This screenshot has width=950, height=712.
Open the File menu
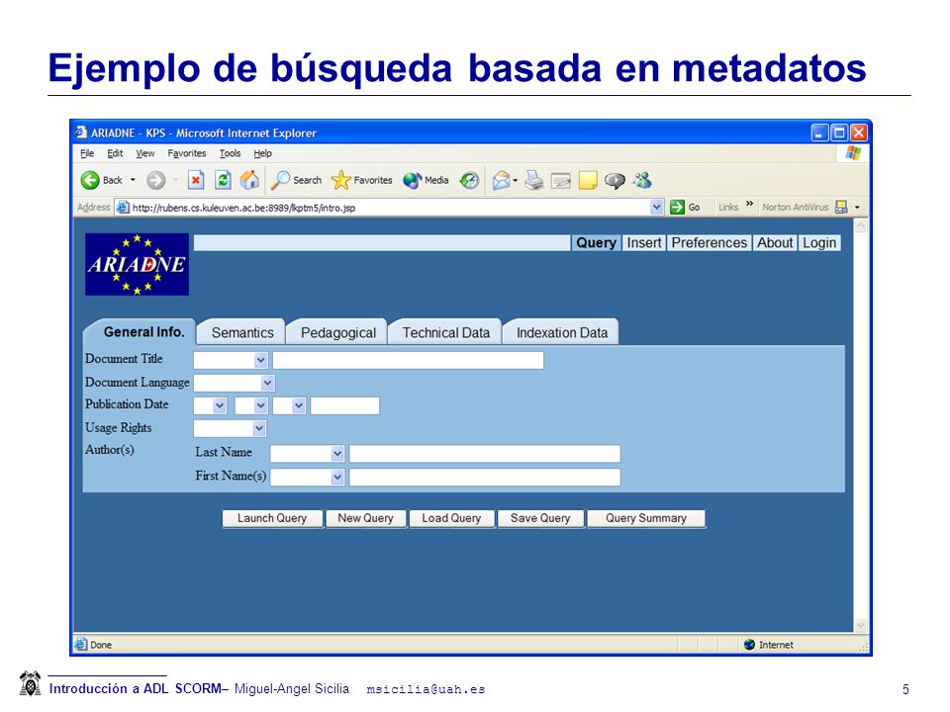pos(87,153)
